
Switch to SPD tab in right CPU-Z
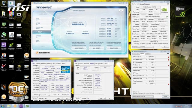96,64
